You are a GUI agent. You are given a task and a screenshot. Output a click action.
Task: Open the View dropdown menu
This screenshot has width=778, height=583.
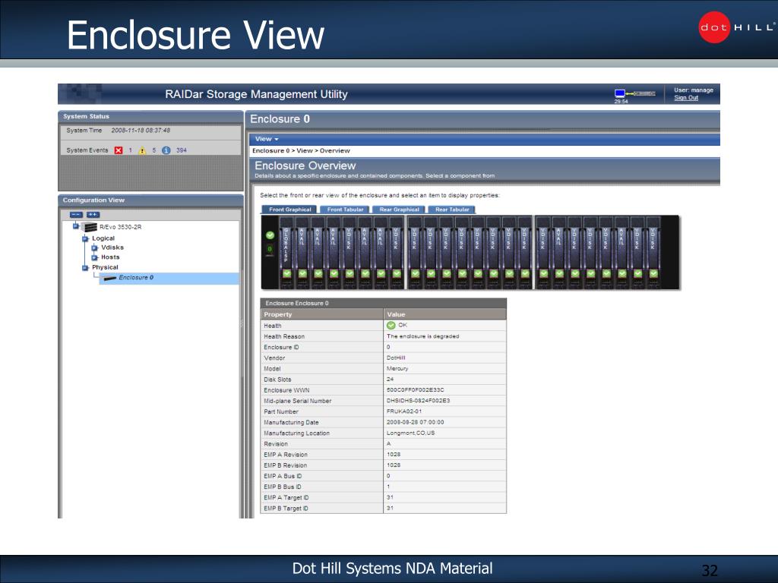click(267, 140)
